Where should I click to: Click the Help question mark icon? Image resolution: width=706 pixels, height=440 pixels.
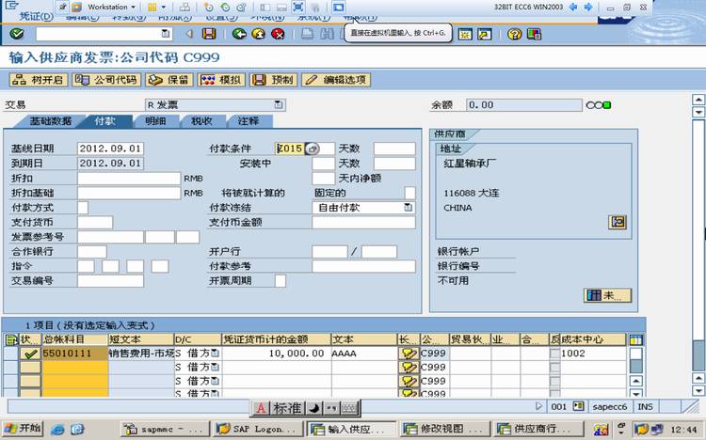514,34
